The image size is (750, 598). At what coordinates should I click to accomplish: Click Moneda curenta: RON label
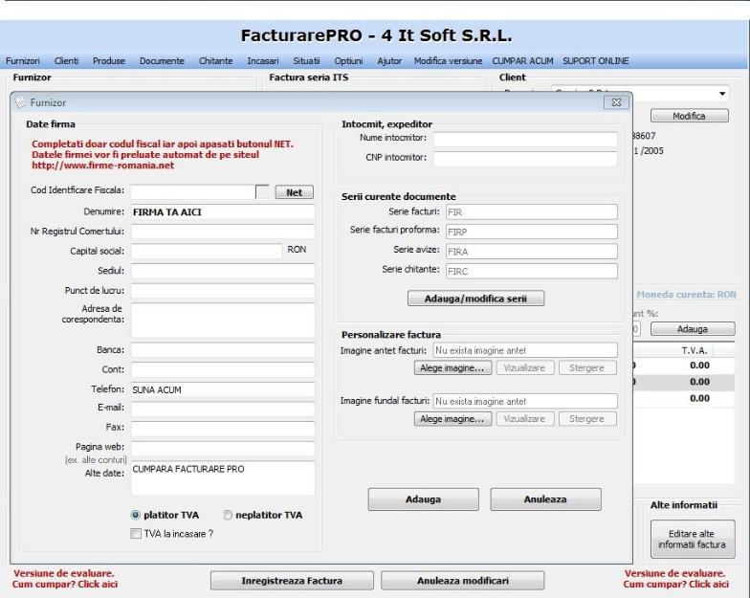tap(686, 295)
